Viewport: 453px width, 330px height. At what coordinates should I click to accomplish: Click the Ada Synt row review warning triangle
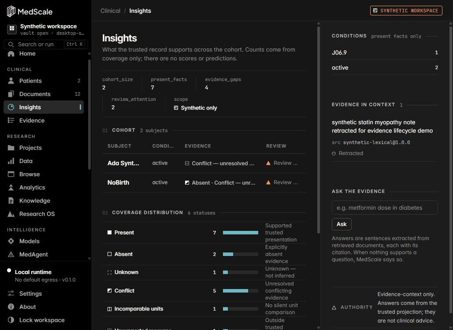(268, 163)
